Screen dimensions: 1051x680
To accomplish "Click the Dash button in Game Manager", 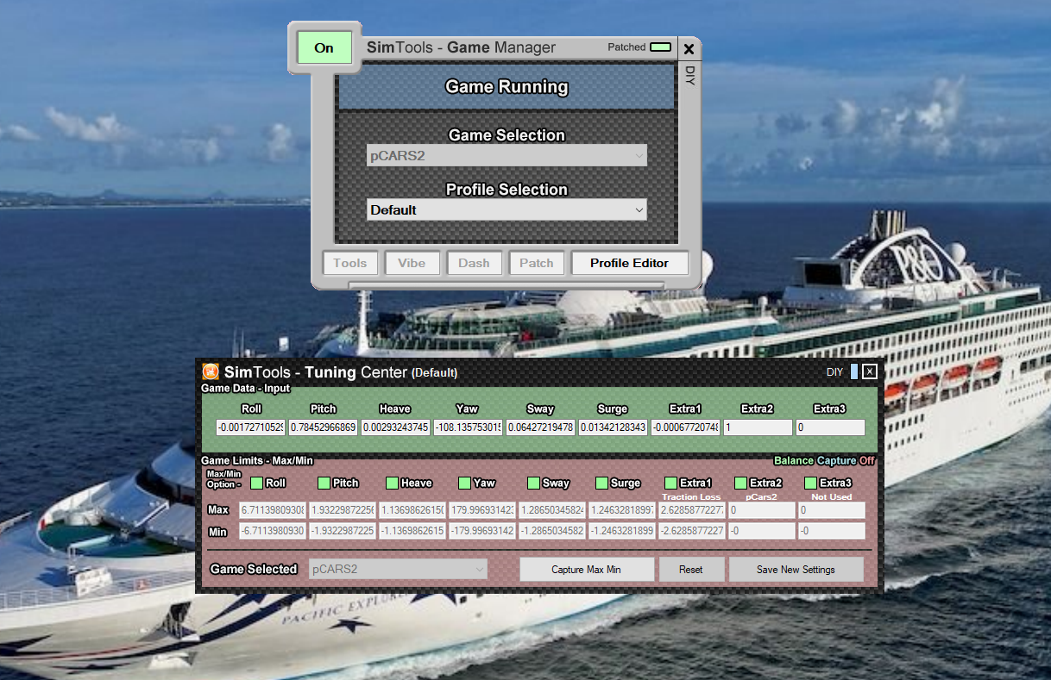I will coord(475,263).
